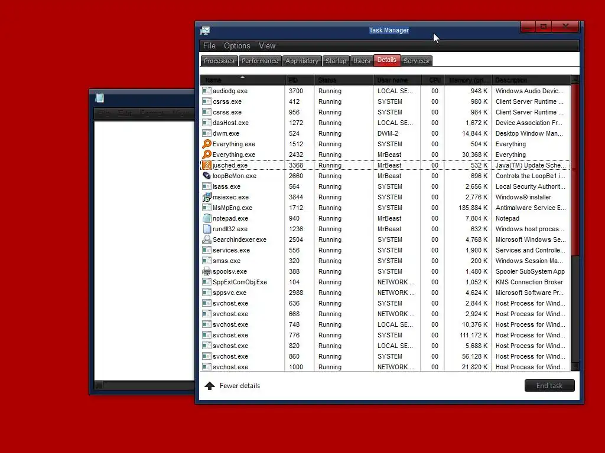
Task: Click the dwm.exe process icon
Action: pyautogui.click(x=207, y=133)
